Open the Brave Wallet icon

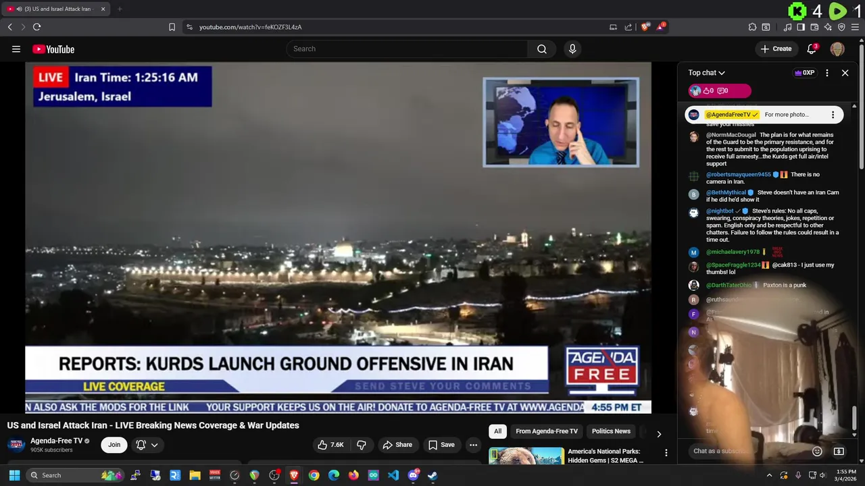814,27
